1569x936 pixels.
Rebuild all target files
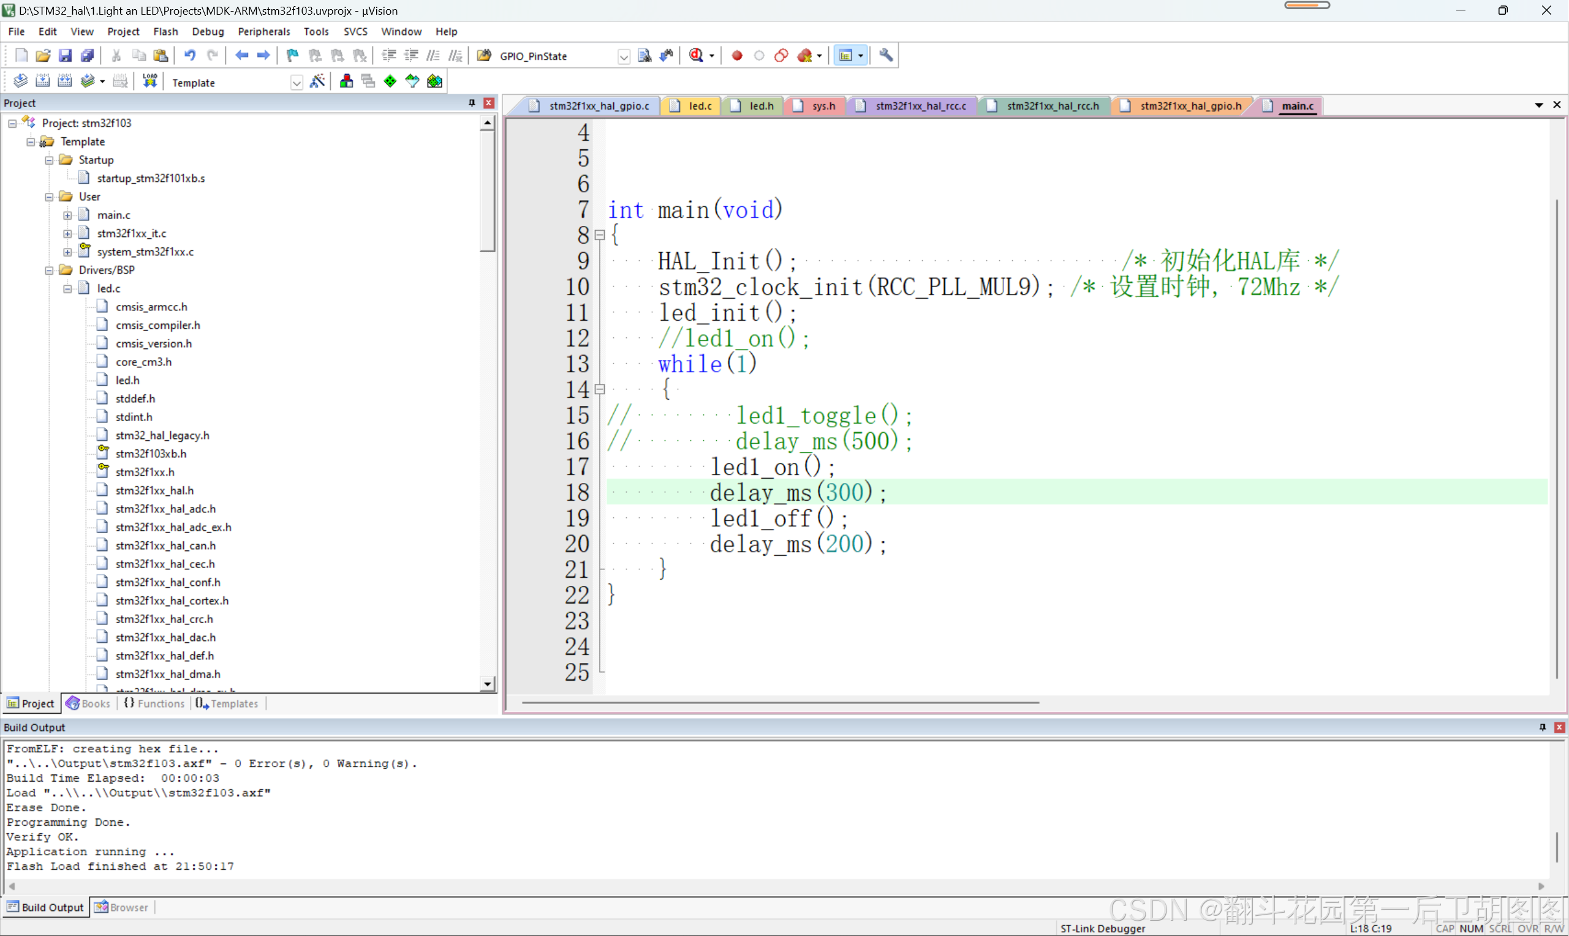pos(65,81)
